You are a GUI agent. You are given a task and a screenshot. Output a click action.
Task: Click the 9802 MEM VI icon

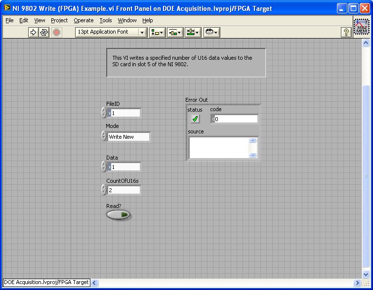pos(362,27)
